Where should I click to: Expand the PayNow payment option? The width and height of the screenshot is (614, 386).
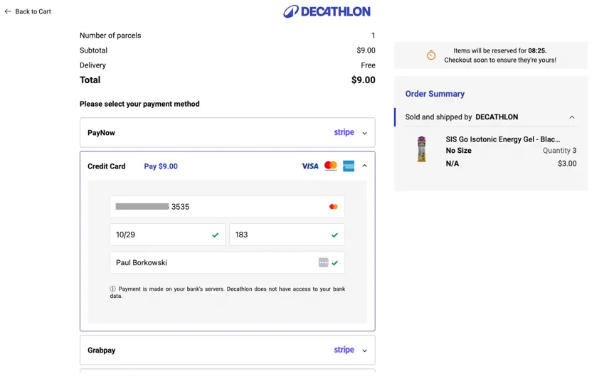(364, 133)
